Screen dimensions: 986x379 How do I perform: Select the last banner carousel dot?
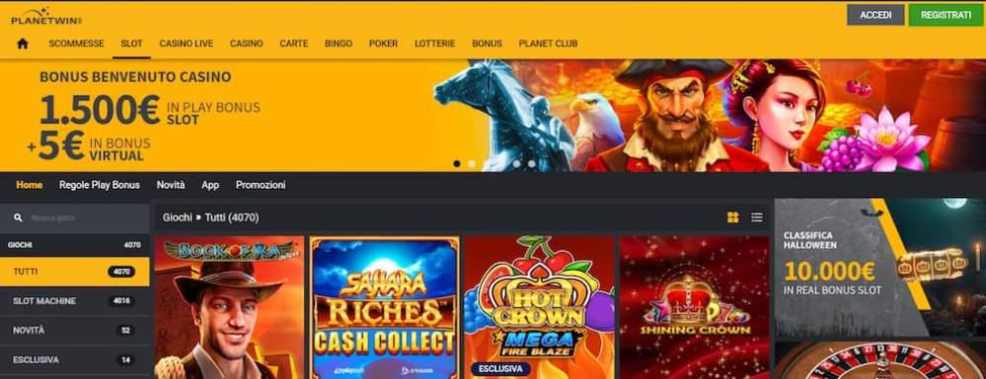point(532,163)
